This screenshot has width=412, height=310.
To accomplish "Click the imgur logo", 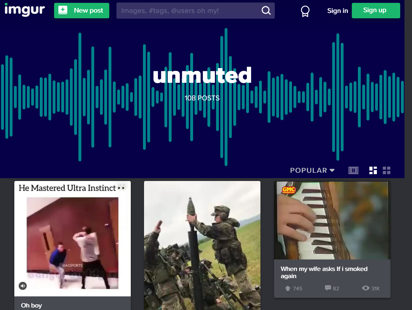I will [24, 10].
